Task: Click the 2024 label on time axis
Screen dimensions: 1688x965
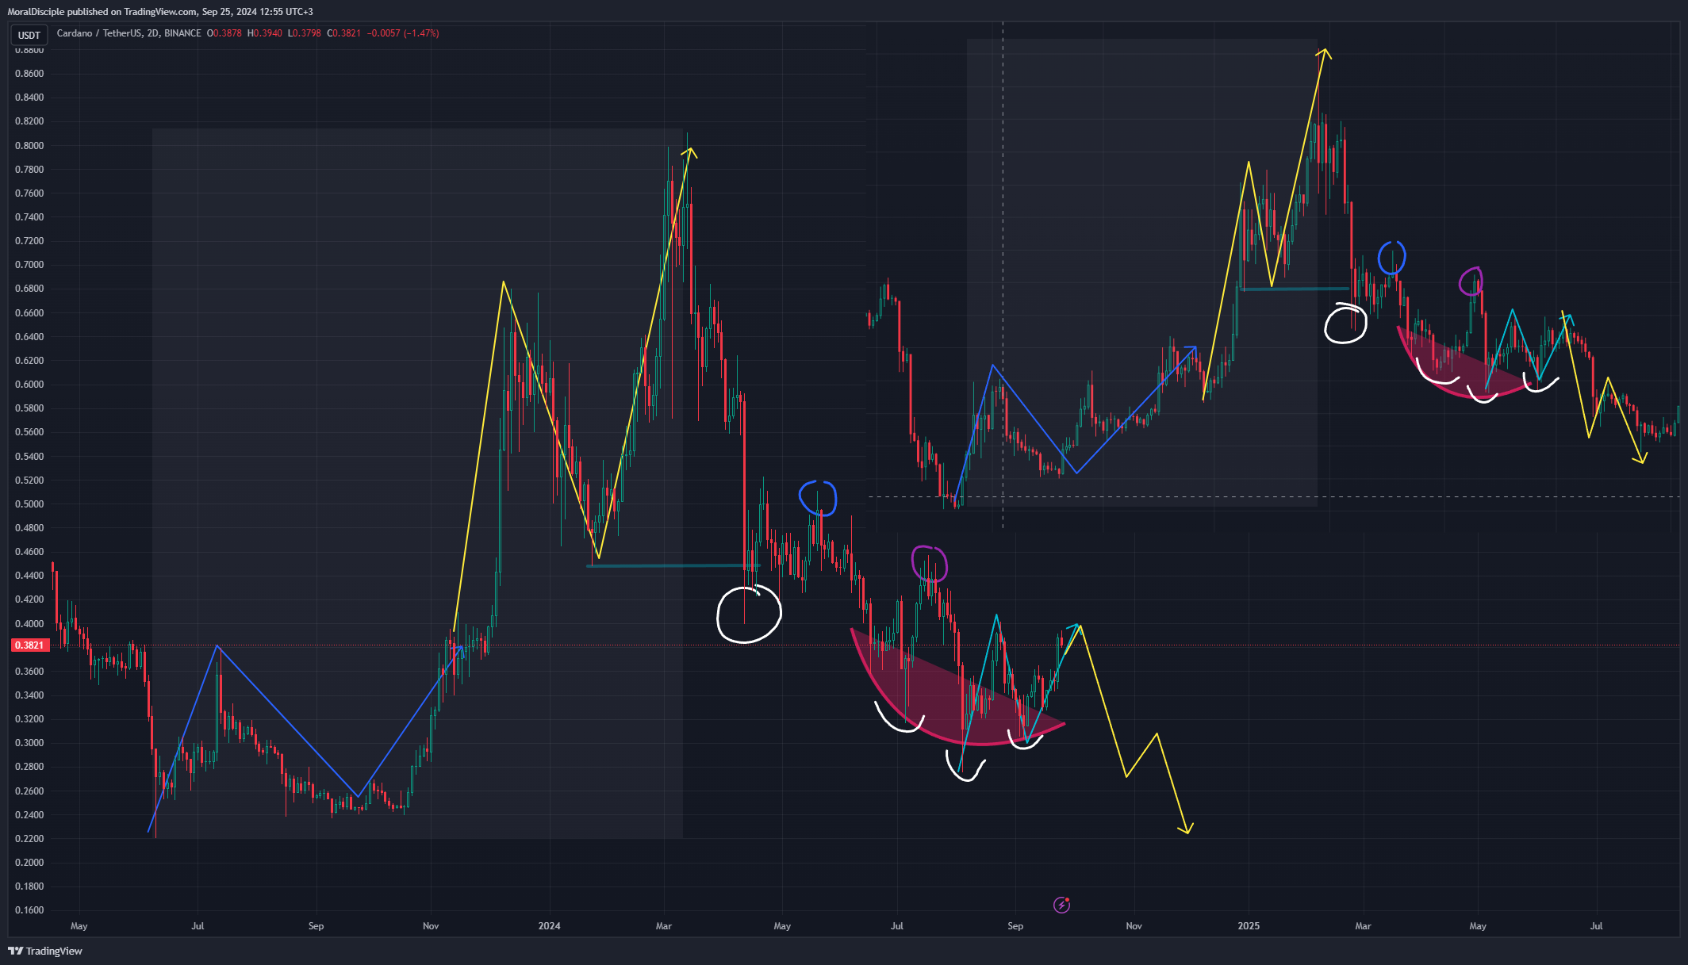Action: (x=549, y=926)
